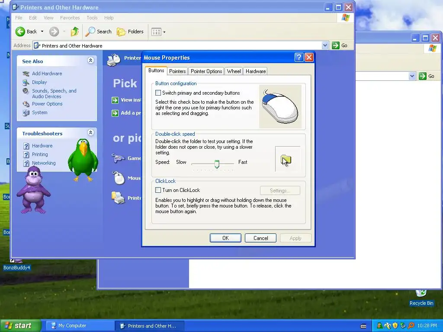443x332 pixels.
Task: Open the Help menu
Action: (109, 17)
